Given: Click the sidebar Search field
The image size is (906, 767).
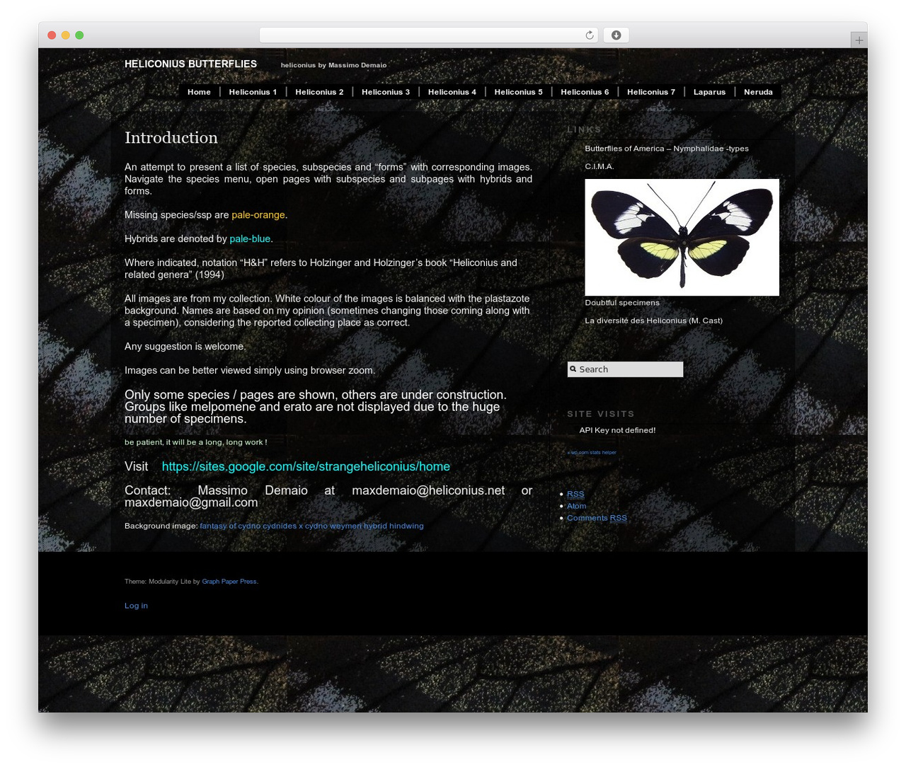Looking at the screenshot, I should point(625,369).
